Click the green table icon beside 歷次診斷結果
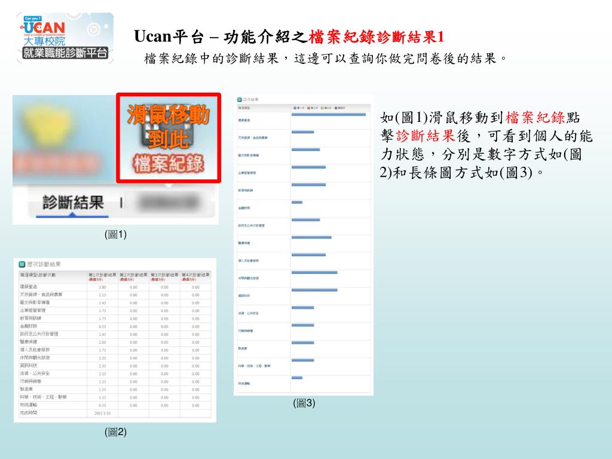The height and width of the screenshot is (459, 612). [22, 264]
